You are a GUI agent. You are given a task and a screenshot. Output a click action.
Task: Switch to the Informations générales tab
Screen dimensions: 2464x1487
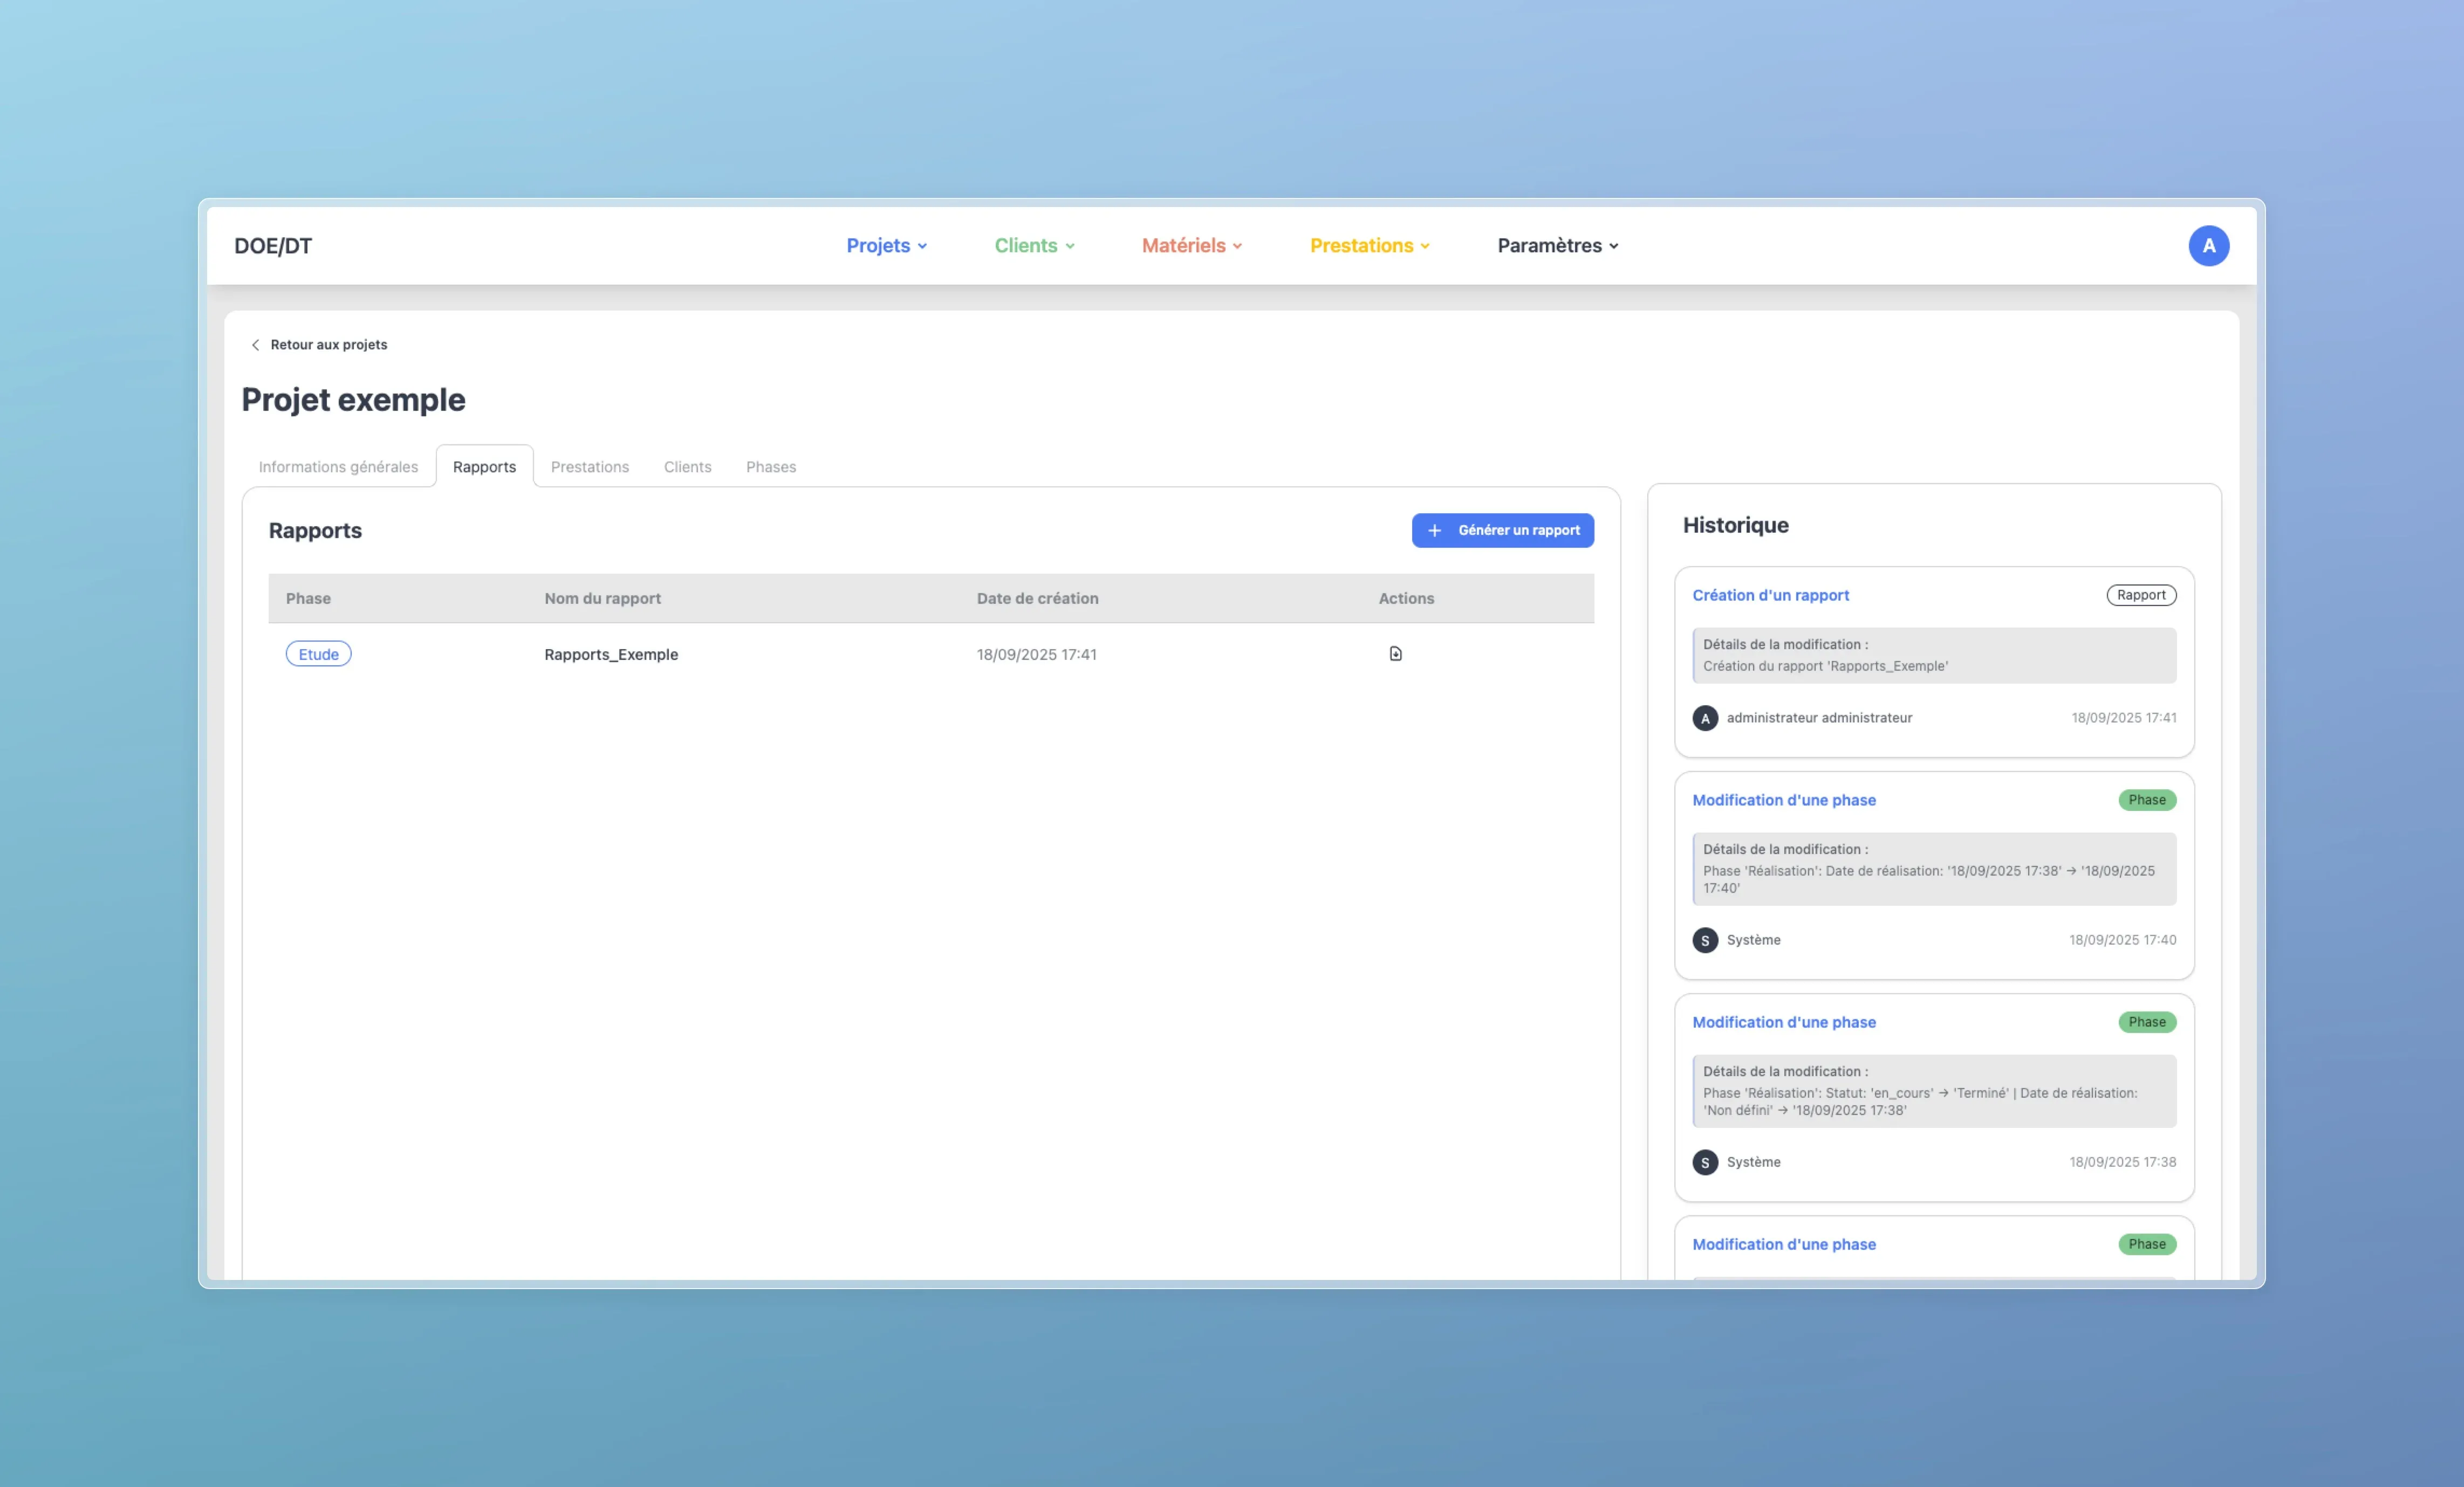(x=338, y=467)
